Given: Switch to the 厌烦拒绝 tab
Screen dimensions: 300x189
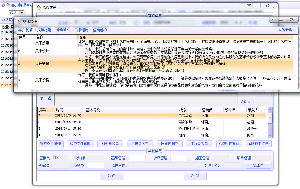Looking at the screenshot, I should pos(44,30).
